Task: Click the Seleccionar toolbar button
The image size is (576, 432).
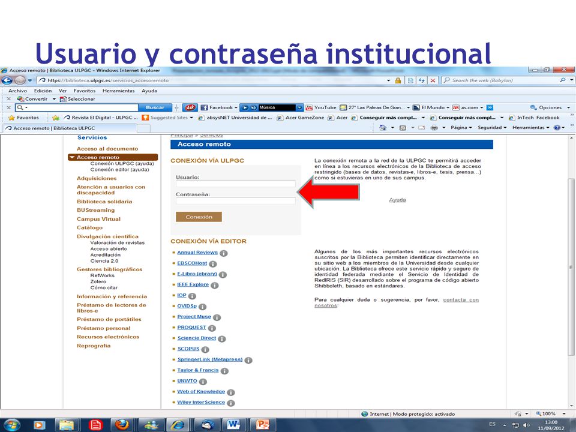Action: point(77,99)
